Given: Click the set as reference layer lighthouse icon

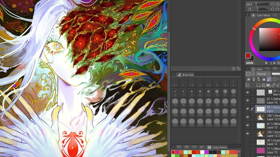Looking at the screenshot, I should coord(254,79).
